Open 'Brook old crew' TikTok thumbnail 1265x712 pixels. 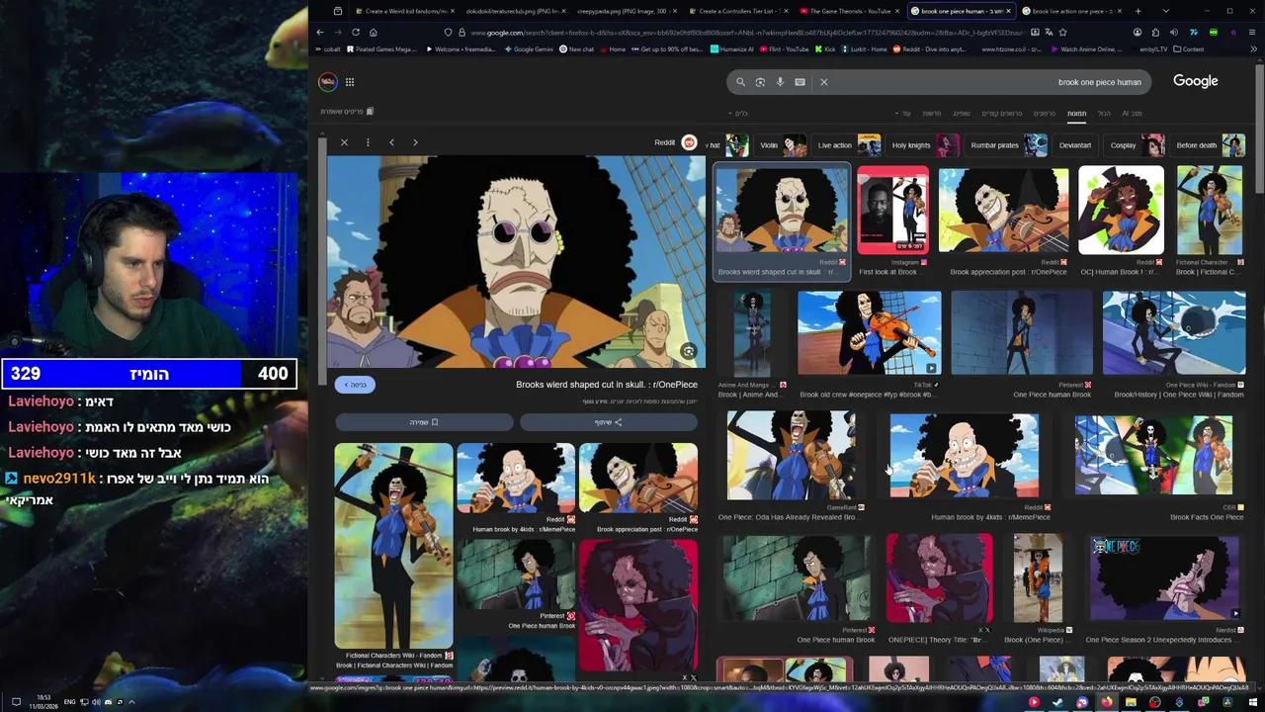[x=870, y=333]
